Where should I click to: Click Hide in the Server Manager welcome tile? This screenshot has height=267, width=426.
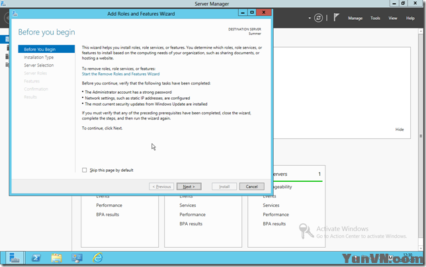(400, 130)
